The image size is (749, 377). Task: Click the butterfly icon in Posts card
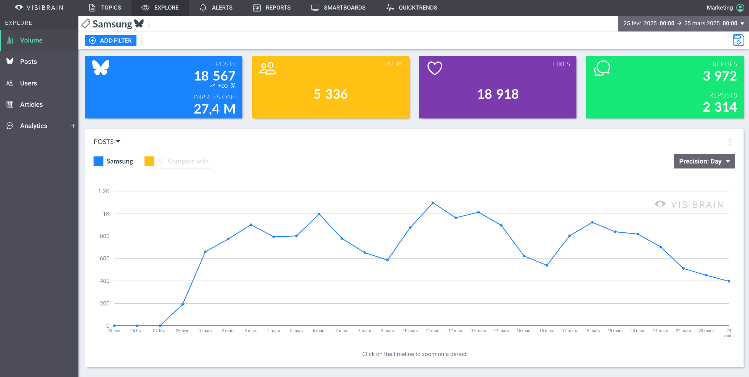(101, 68)
